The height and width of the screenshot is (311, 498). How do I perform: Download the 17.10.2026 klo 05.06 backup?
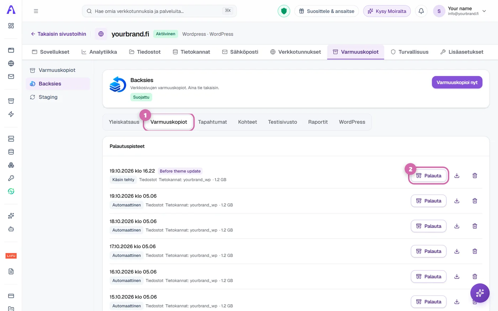(x=457, y=251)
